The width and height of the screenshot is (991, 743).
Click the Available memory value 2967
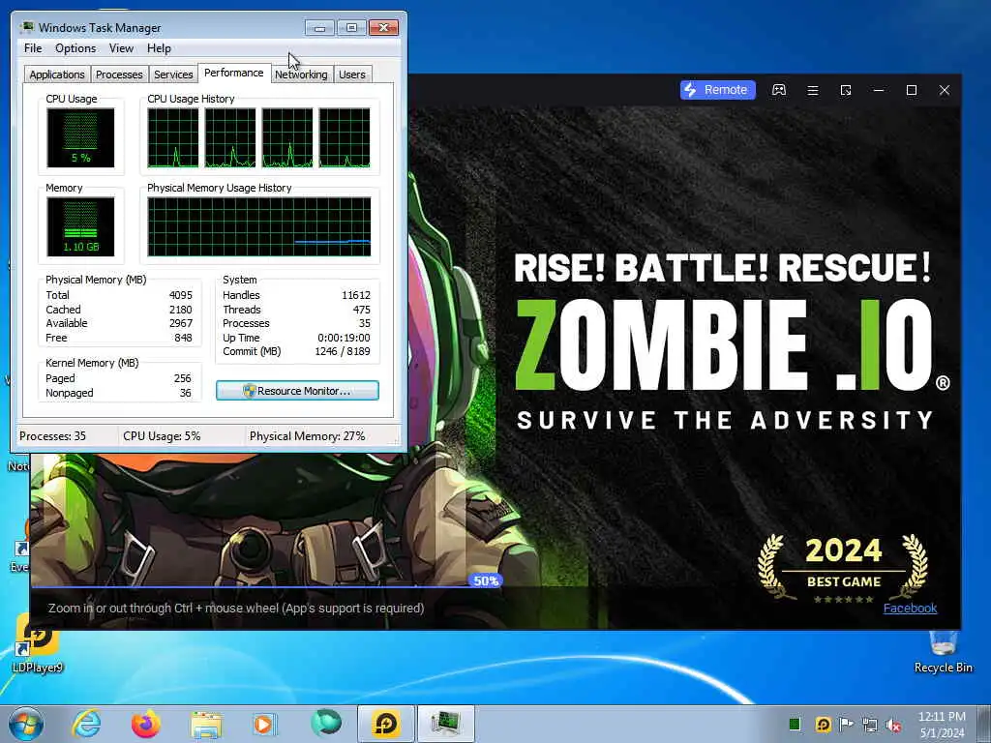tap(180, 323)
